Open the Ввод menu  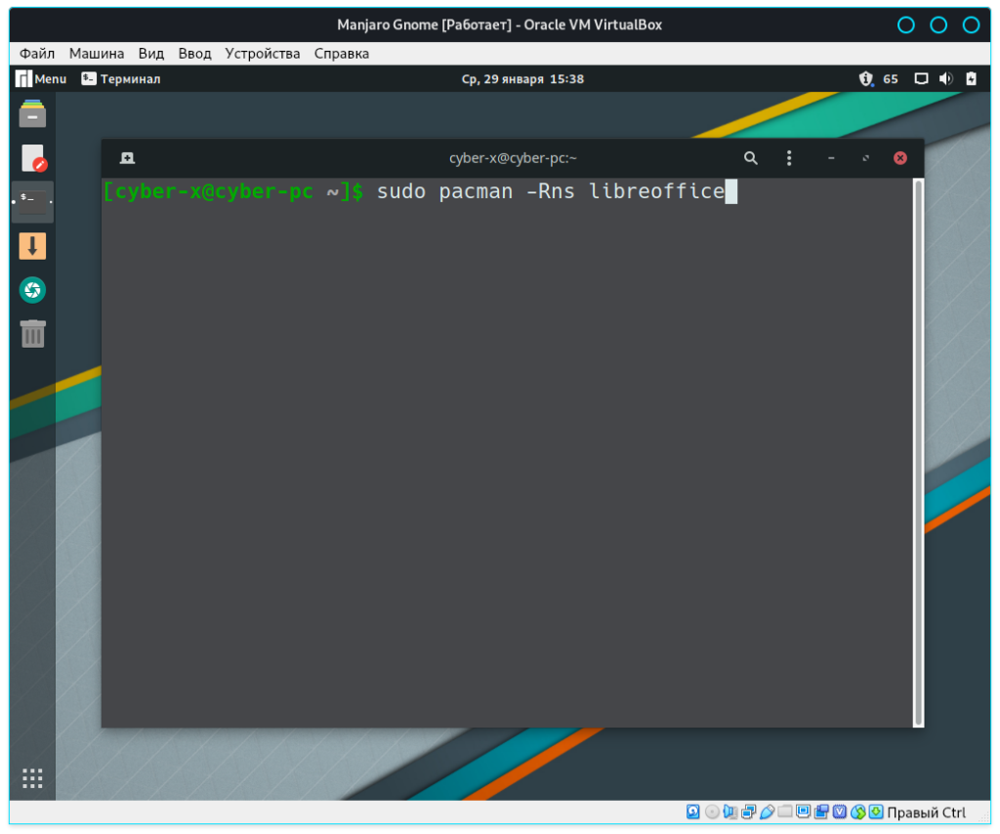click(x=194, y=54)
